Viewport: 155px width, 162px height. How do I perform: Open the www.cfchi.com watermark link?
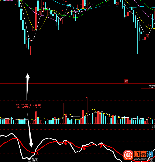(x=143, y=159)
